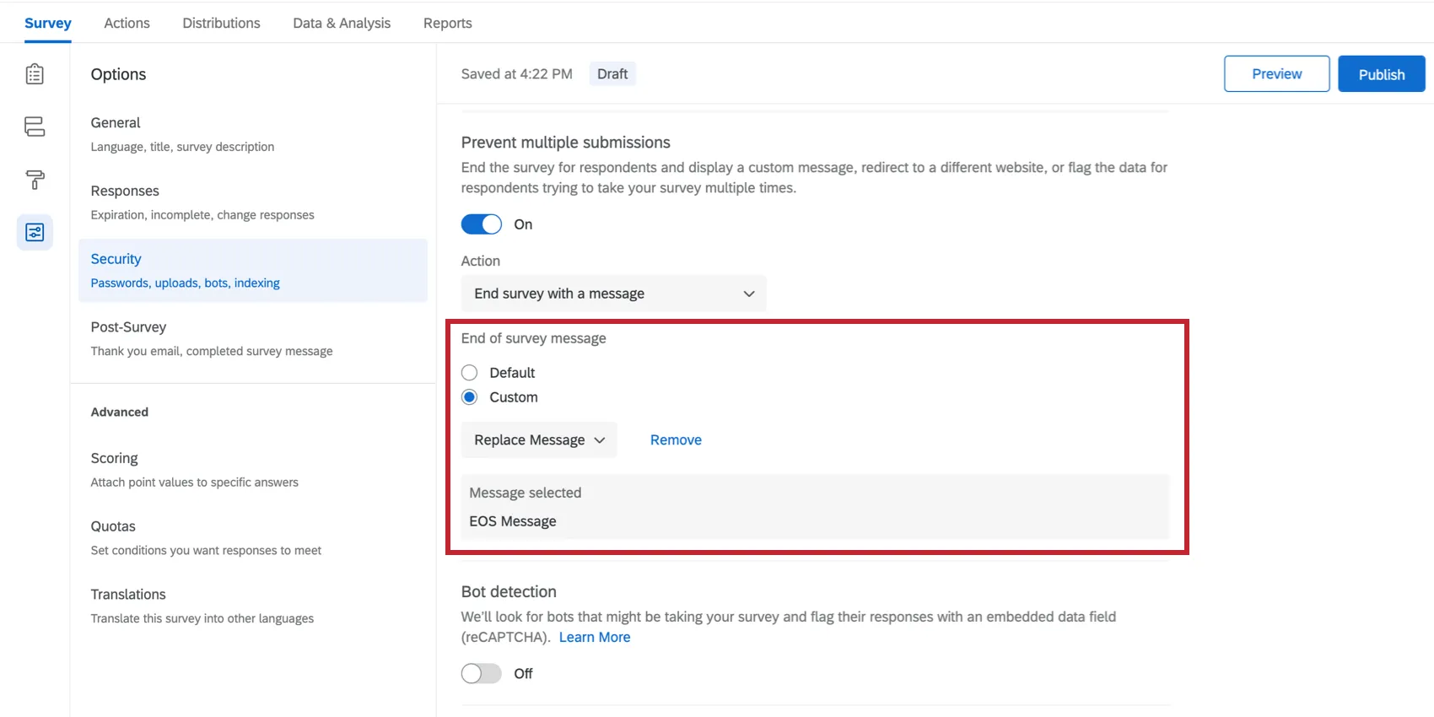Click the selected EOS Message box

(x=814, y=508)
